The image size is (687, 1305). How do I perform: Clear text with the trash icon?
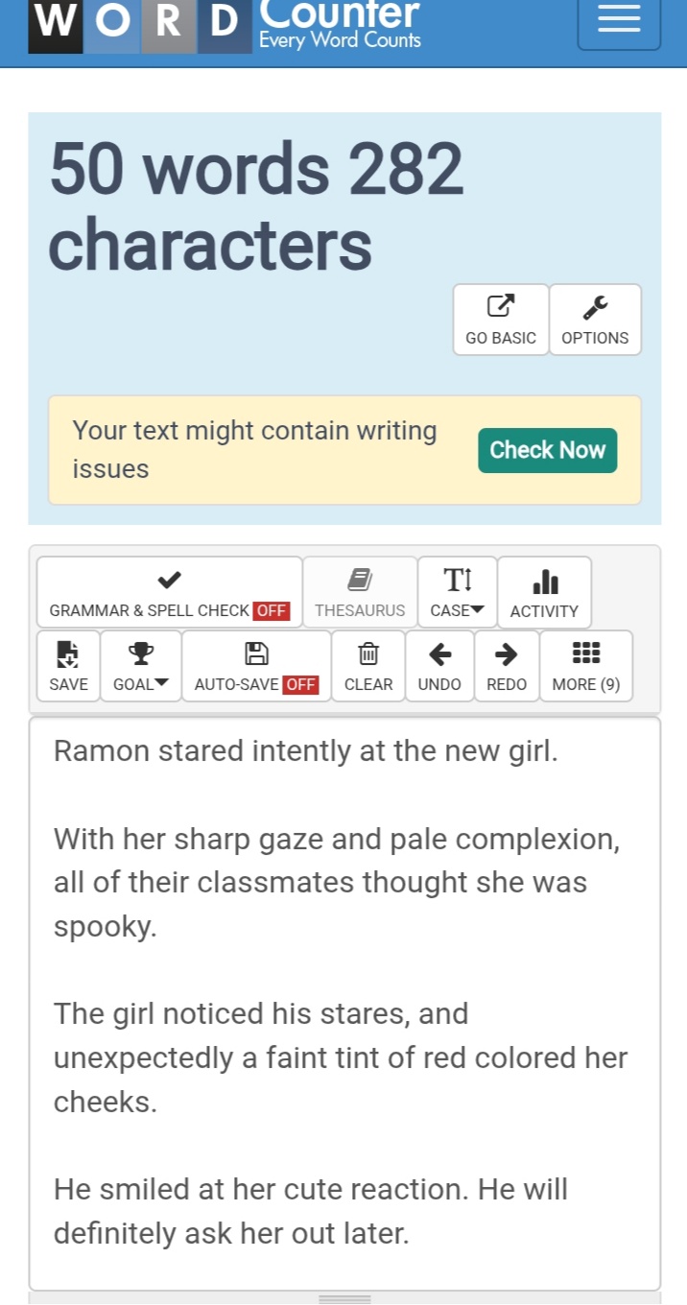(368, 654)
